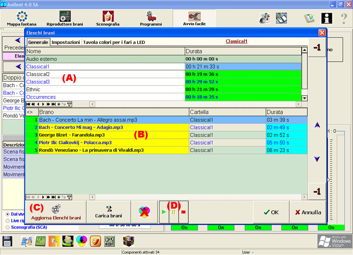Click the theatre mask icon in bottom toolbar
Viewport: 353px width, 255px height.
coord(95,241)
